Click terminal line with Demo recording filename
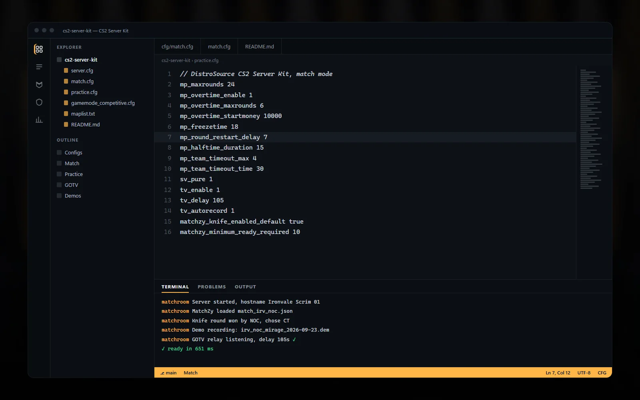The image size is (640, 400). click(245, 330)
